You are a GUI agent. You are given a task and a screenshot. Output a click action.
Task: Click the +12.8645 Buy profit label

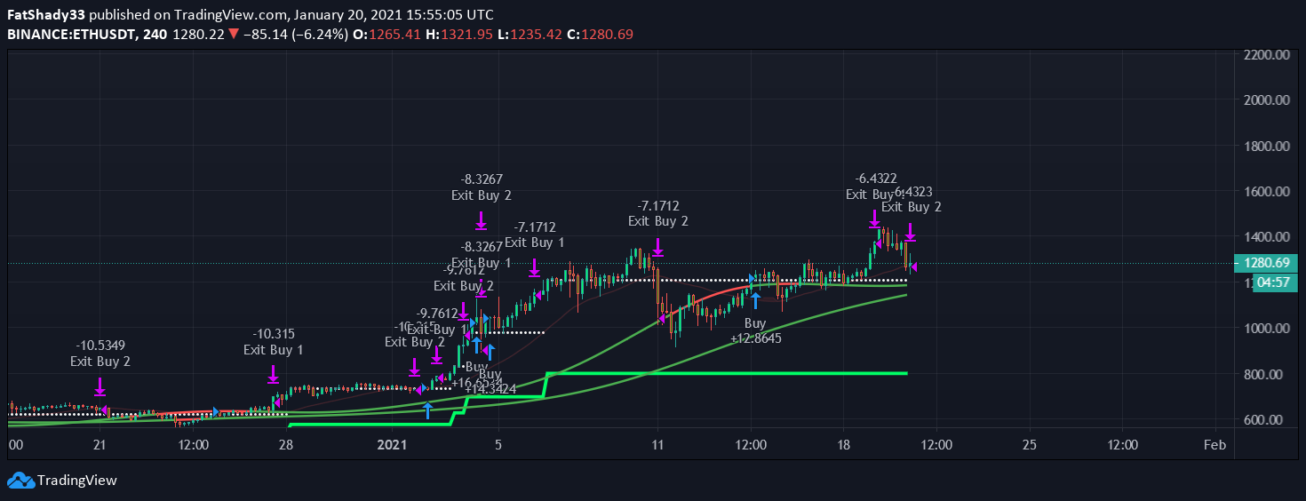click(756, 338)
